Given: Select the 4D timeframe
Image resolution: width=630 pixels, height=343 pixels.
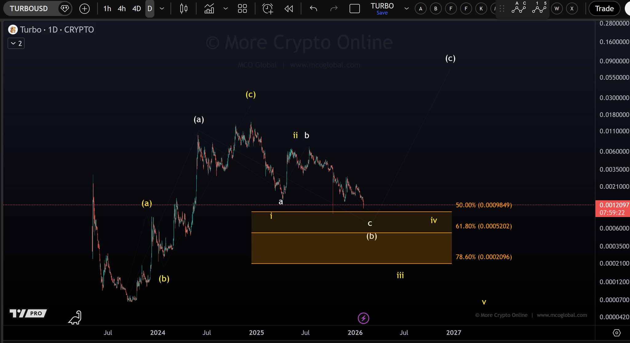Looking at the screenshot, I should 136,9.
